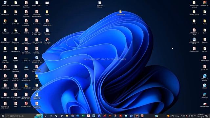This screenshot has height=118, width=210.
Task: Select the model folder on the right
Action: (194, 22)
